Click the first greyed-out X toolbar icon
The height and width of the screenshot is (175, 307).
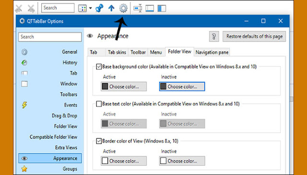click(x=19, y=9)
